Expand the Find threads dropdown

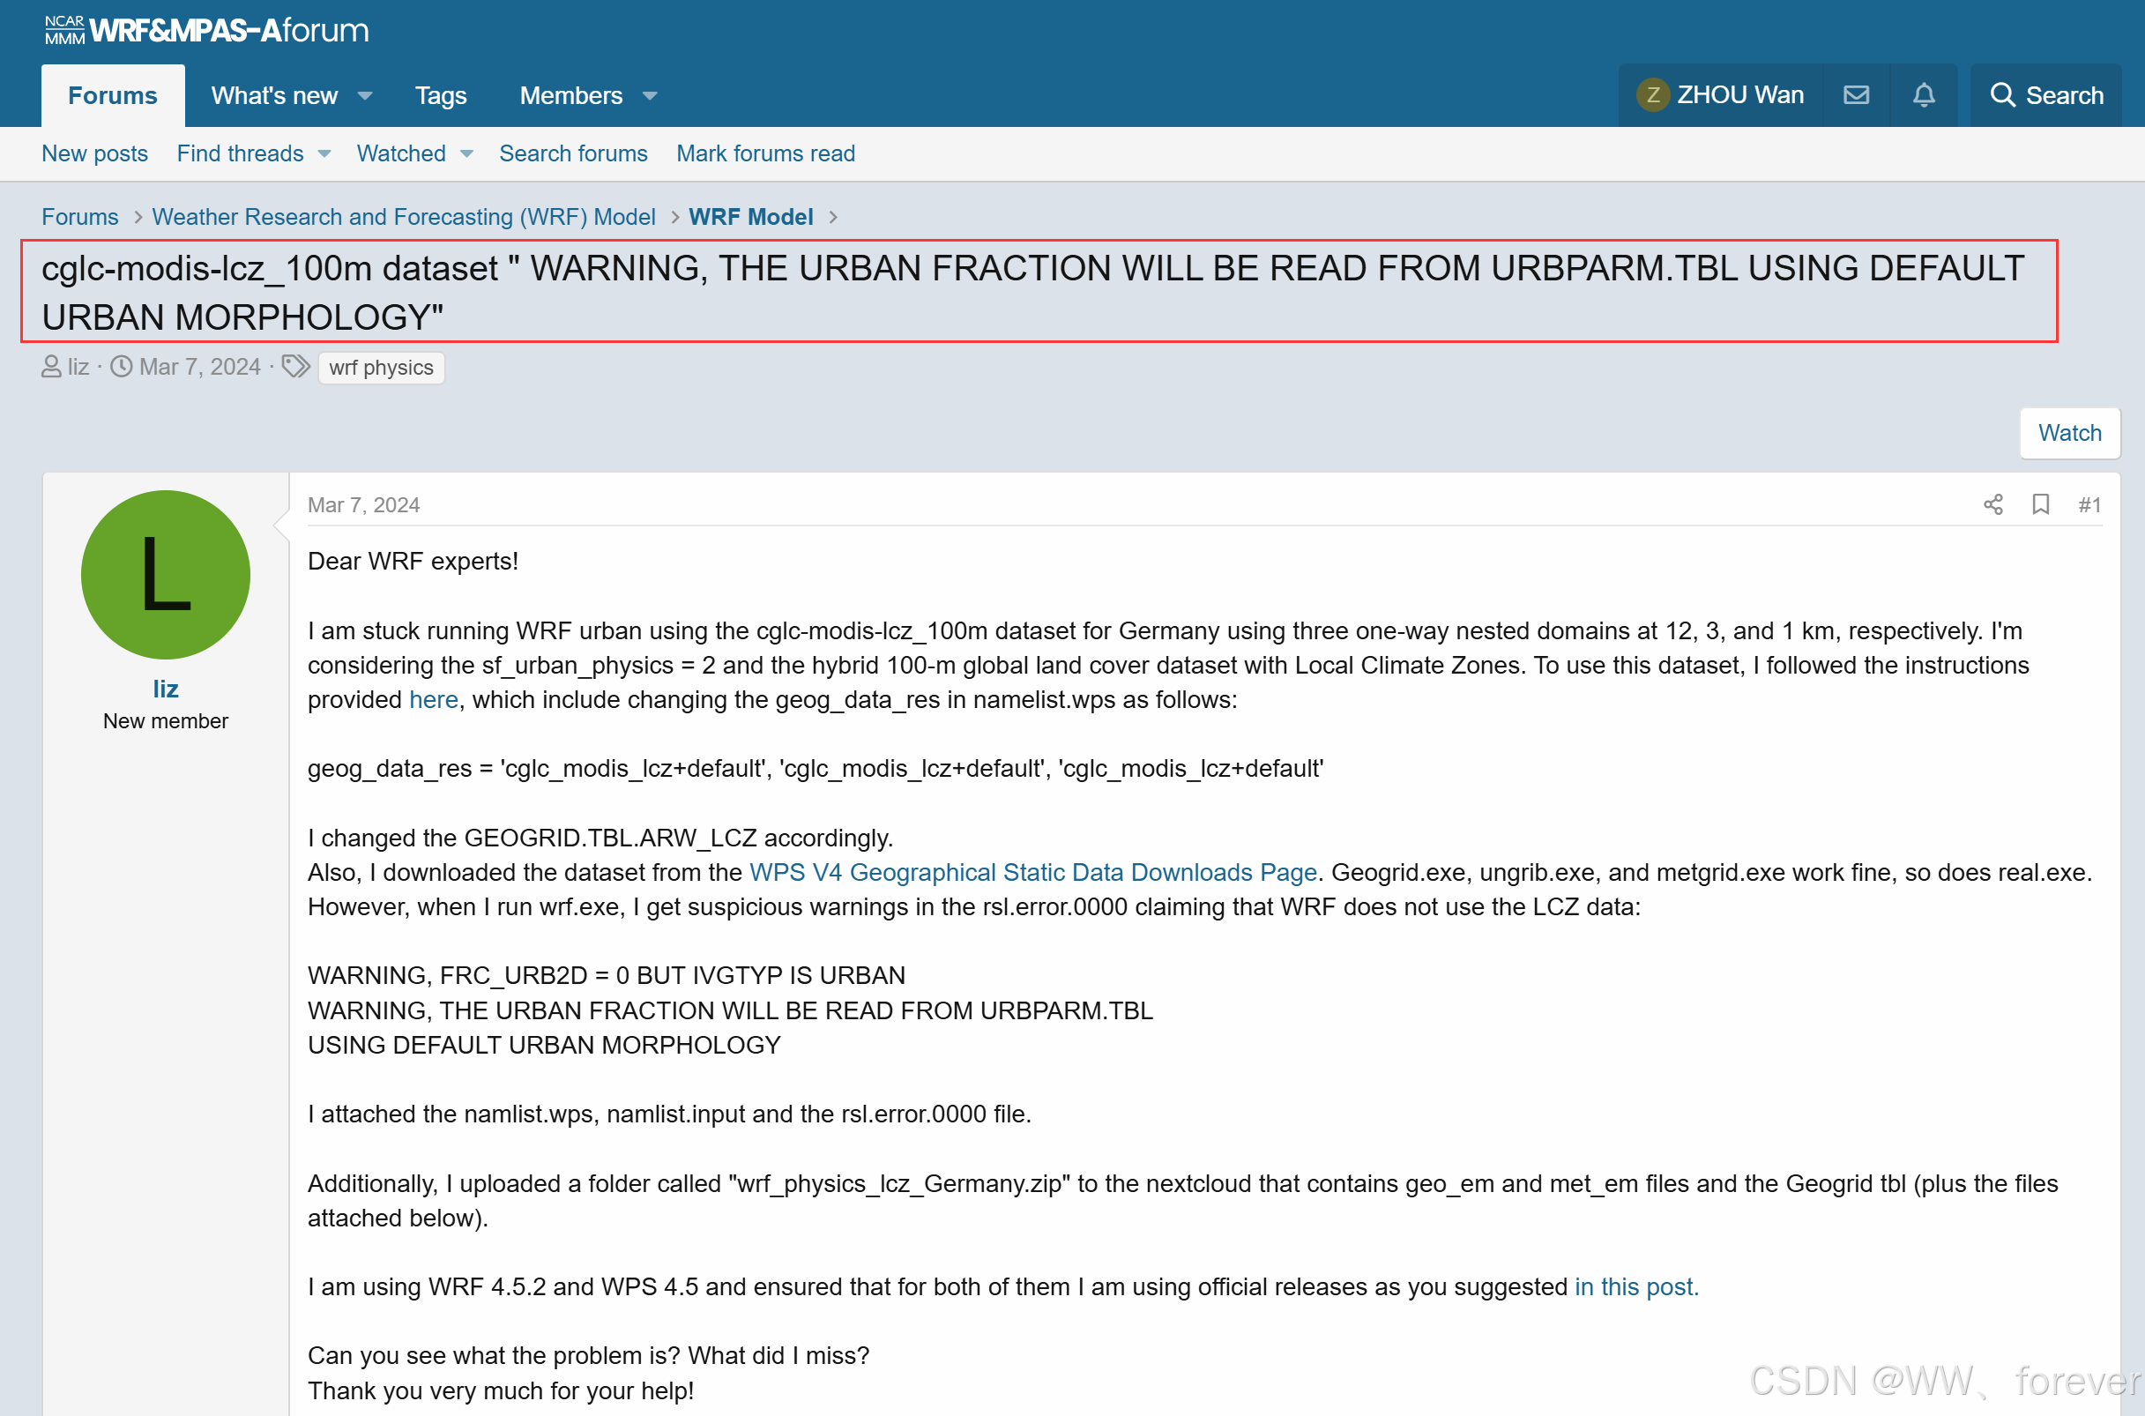click(x=325, y=153)
